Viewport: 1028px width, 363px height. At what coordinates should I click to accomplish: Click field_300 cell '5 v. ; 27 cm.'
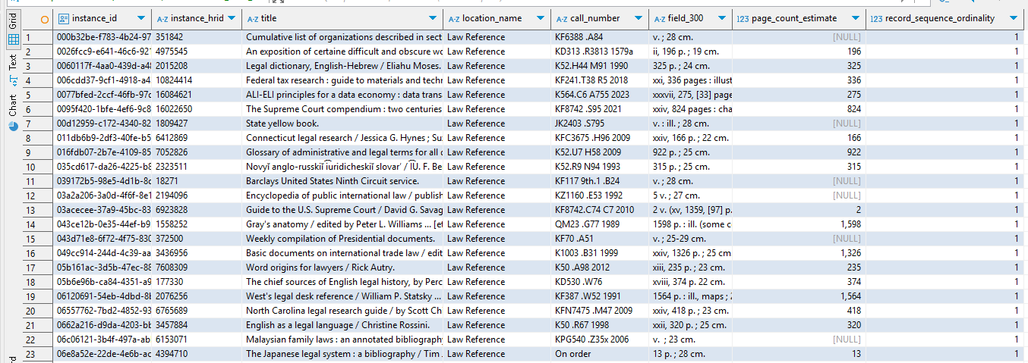[x=690, y=196]
